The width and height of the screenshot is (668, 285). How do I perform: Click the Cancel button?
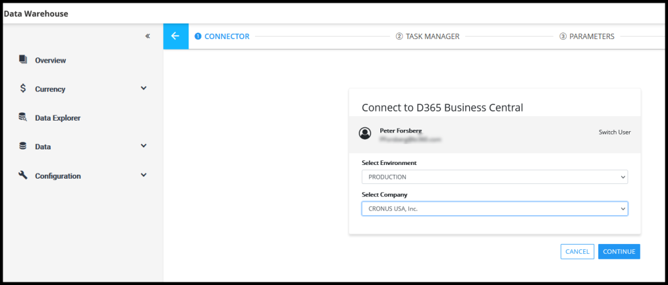577,252
